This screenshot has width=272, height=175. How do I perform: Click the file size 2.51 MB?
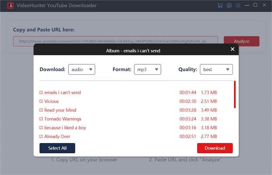(x=209, y=101)
